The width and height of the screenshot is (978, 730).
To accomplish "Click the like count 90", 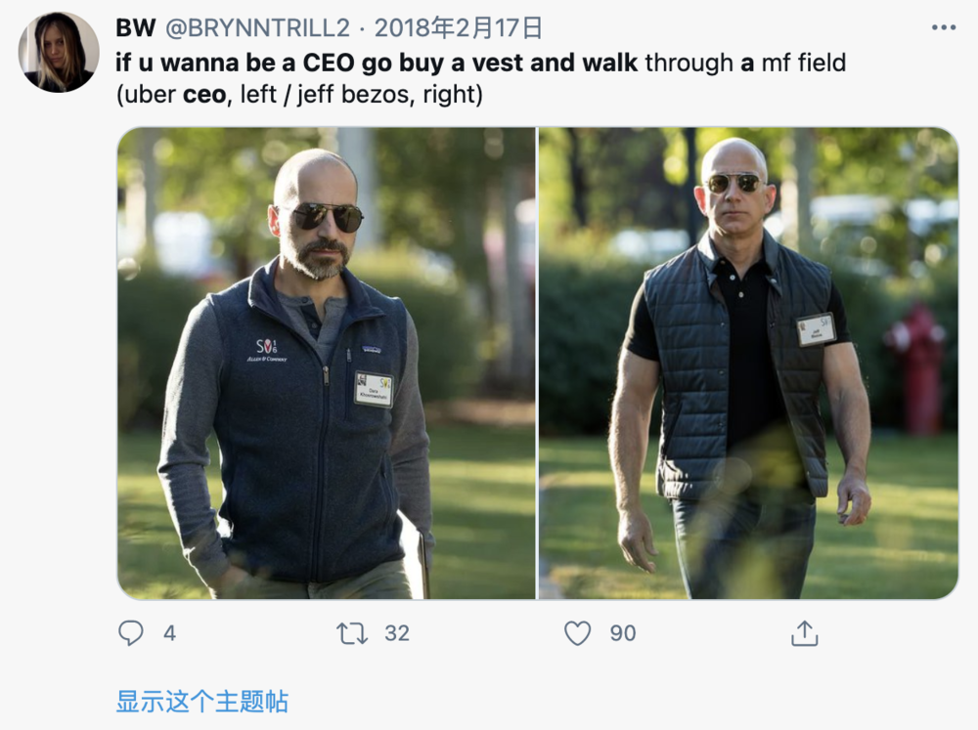I will 622,633.
